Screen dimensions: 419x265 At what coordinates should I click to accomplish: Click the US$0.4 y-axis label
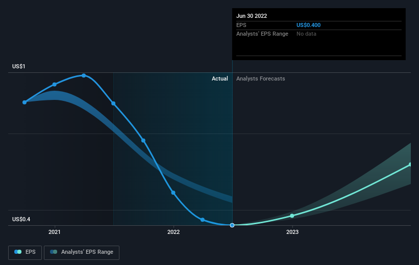tap(21, 219)
